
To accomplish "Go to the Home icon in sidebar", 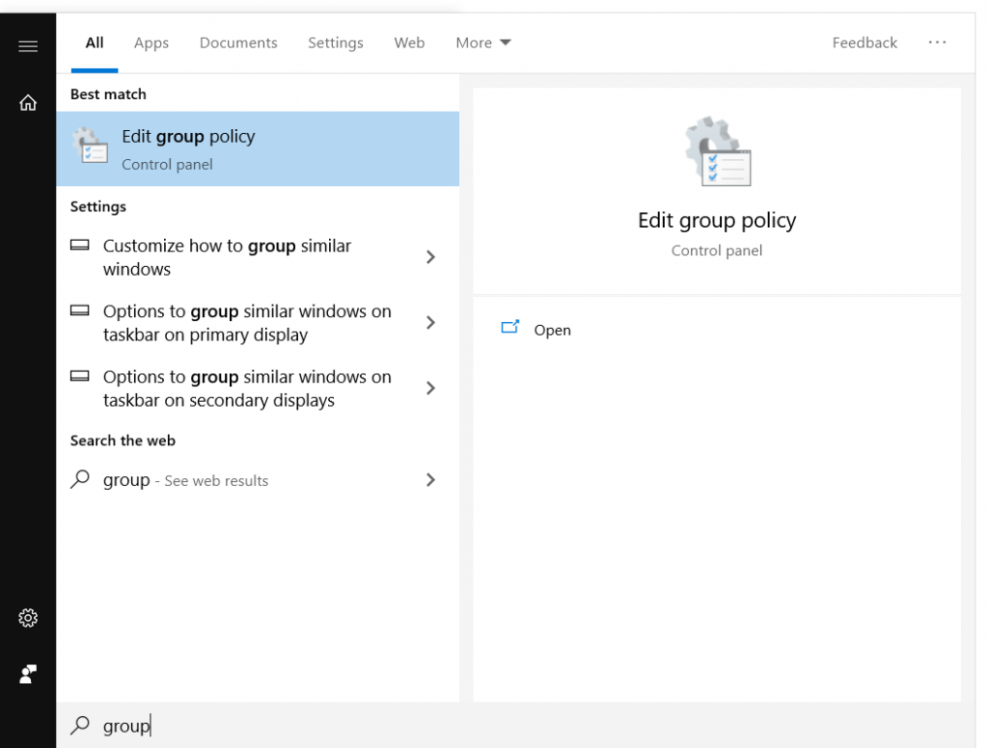I will (x=28, y=102).
